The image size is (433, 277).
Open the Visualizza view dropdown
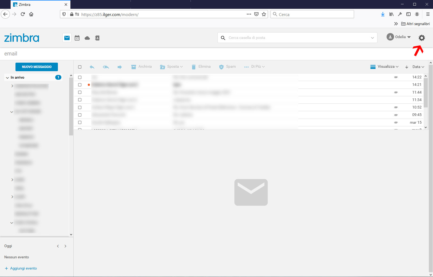tap(384, 67)
